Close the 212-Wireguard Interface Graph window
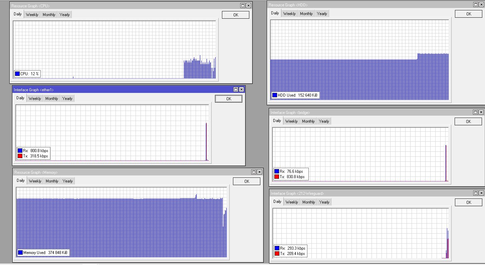 [x=481, y=193]
